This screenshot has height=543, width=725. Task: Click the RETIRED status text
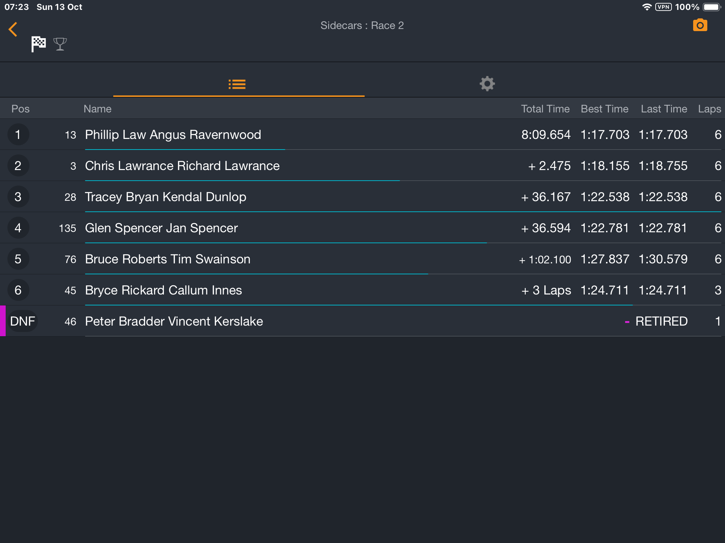click(661, 321)
